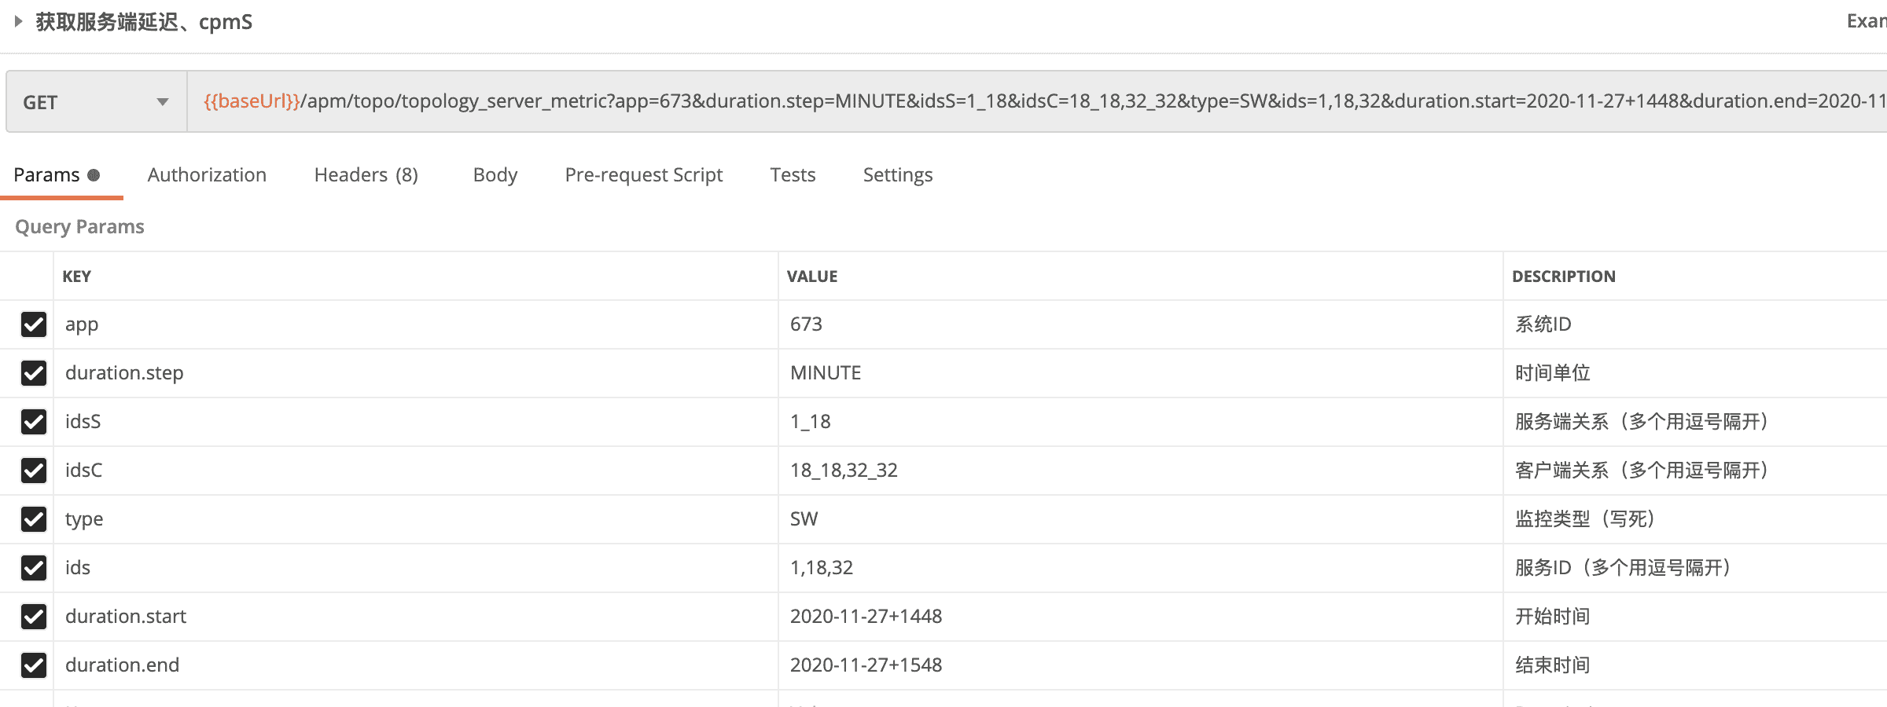Click the request URL input field
The image size is (1887, 707).
pos(1022,101)
